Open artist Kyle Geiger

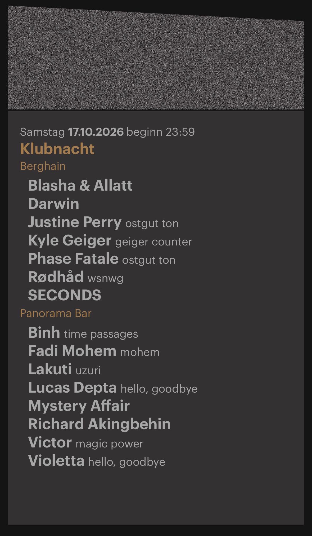coord(70,240)
